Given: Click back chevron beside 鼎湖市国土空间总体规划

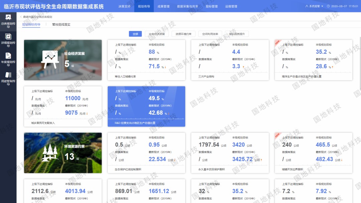Looking at the screenshot, I should pyautogui.click(x=21, y=17).
